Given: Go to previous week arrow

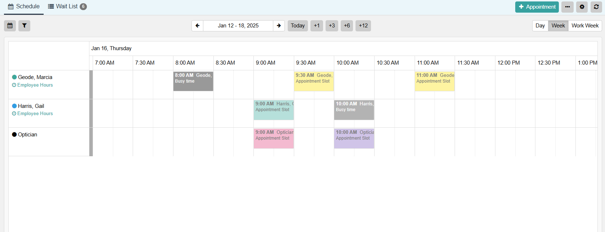Looking at the screenshot, I should [x=197, y=26].
